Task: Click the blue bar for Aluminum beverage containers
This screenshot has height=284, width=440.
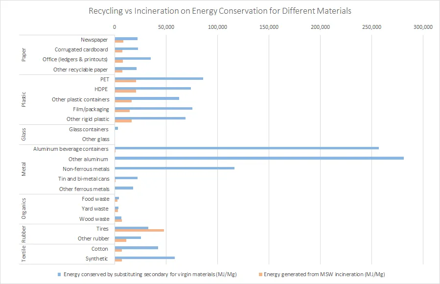Action: click(247, 148)
